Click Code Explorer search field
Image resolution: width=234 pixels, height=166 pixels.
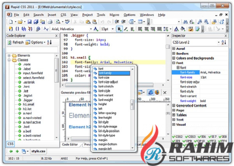[32, 49]
